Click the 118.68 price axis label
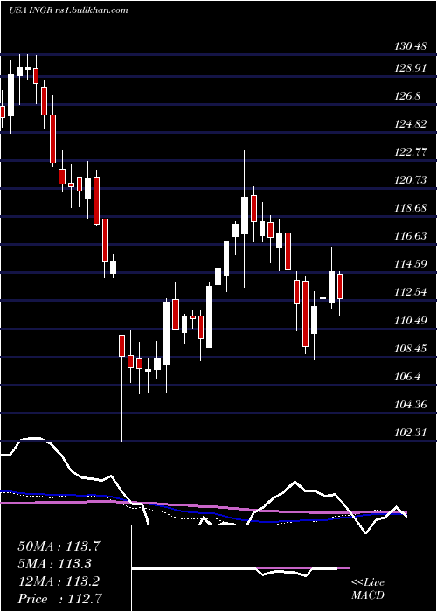Viewport: 437px width, 612px height. tap(410, 208)
